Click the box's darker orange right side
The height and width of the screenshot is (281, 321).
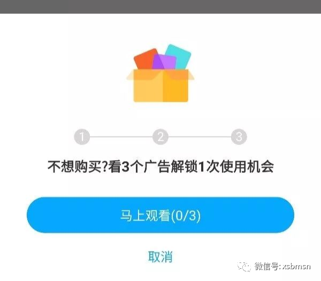[x=175, y=86]
